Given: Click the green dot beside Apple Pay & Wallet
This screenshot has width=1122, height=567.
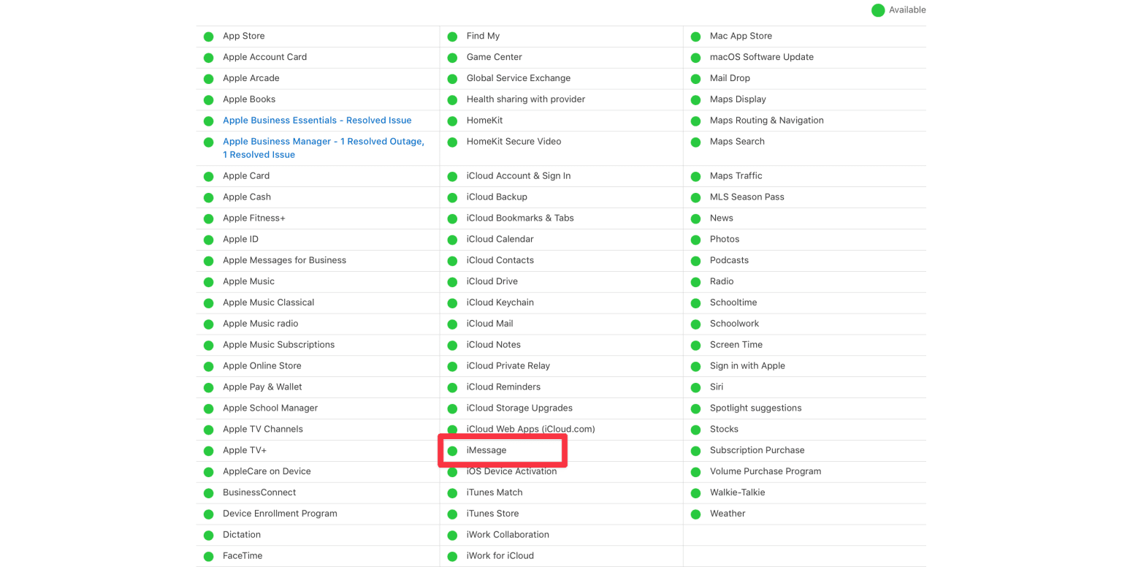Looking at the screenshot, I should pos(208,387).
